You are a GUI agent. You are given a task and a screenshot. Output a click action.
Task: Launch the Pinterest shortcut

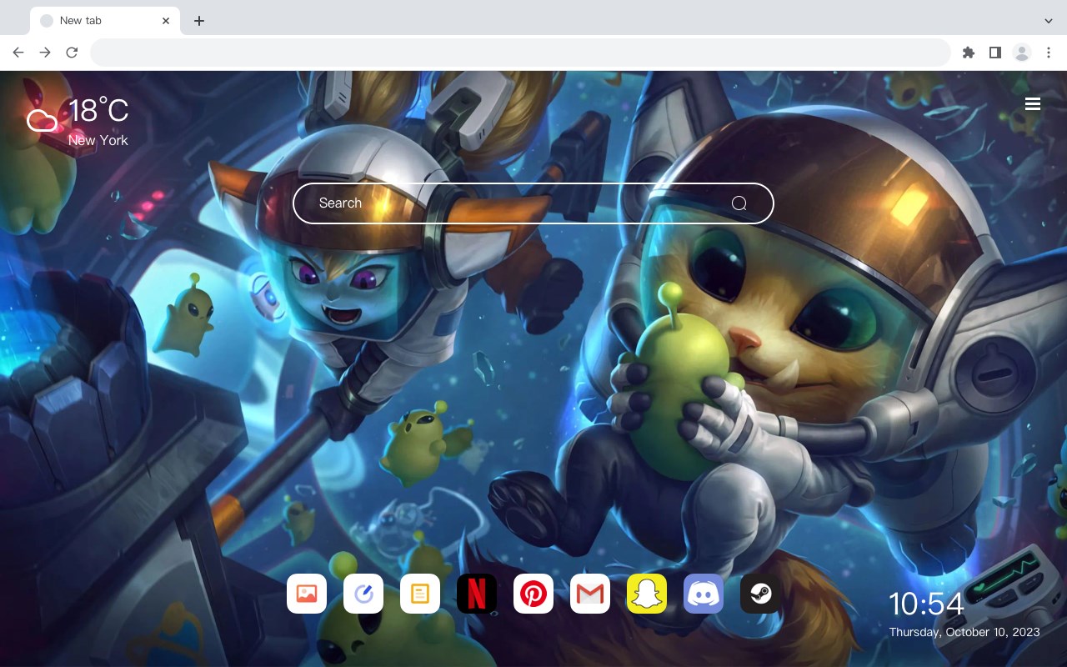coord(533,594)
